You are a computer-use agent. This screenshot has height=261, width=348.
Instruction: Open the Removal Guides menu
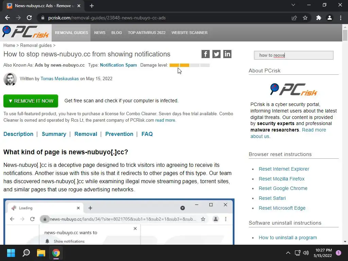(x=71, y=33)
